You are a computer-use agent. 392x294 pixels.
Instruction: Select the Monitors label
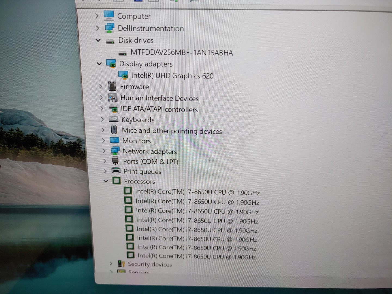tap(136, 141)
